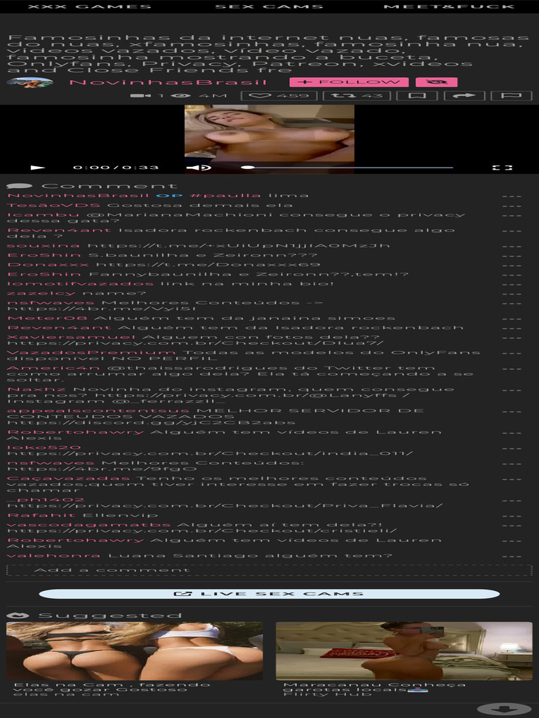Click the Add a comment field
The height and width of the screenshot is (718, 539).
(x=269, y=570)
